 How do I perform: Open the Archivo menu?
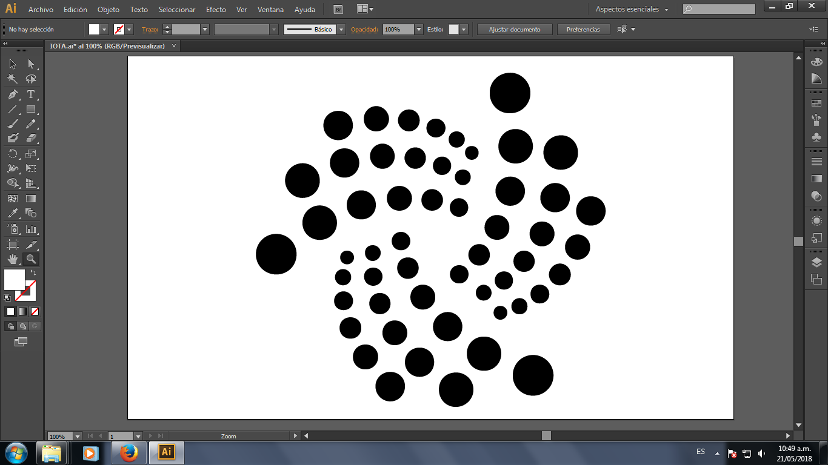(41, 10)
